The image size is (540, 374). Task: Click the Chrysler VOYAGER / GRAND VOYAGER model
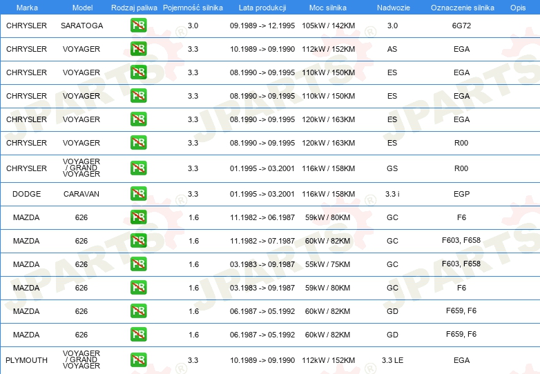coord(81,168)
